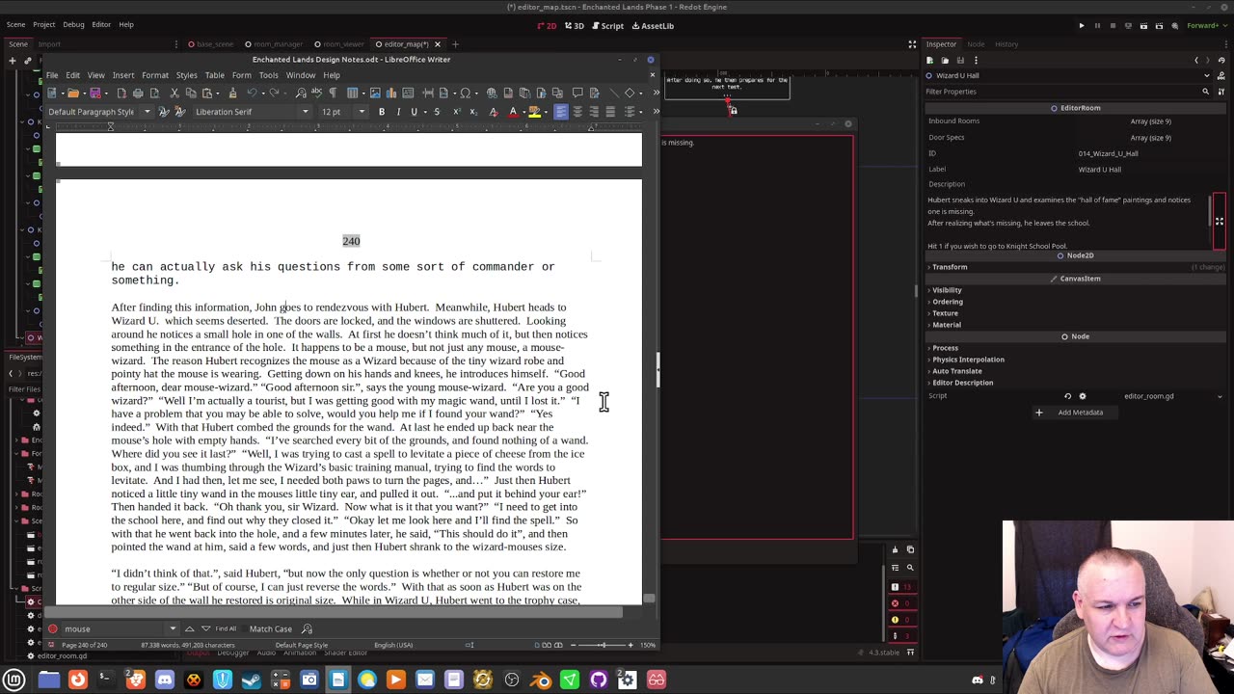Insert table from Writer toolbar
Image resolution: width=1234 pixels, height=694 pixels.
click(x=354, y=93)
